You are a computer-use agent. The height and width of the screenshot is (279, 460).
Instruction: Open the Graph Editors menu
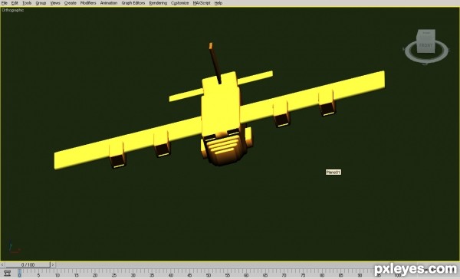coord(133,3)
